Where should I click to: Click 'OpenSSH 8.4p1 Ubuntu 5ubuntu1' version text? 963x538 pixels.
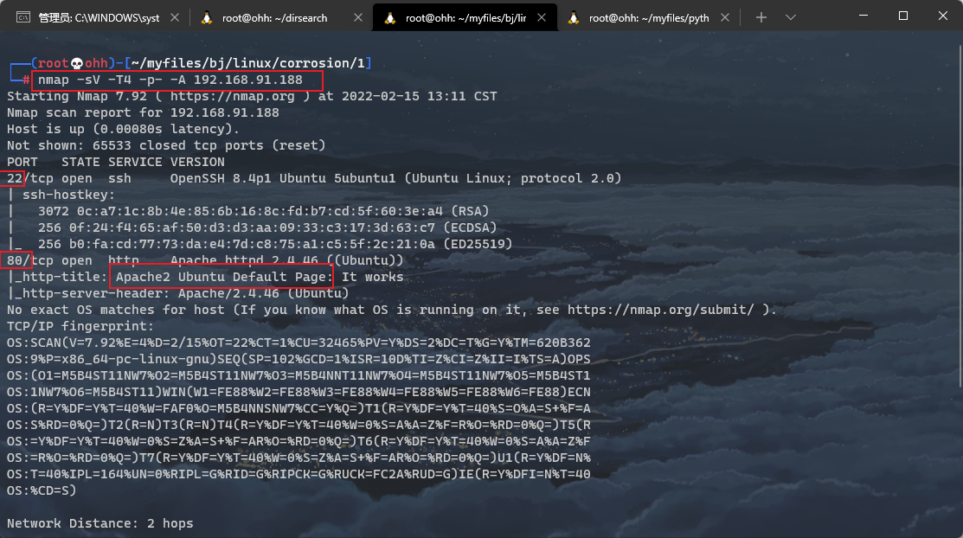click(283, 179)
